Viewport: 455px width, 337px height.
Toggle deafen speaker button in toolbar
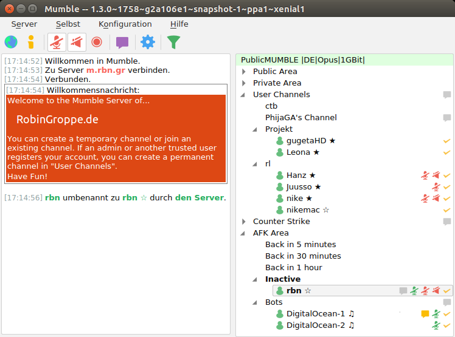pos(77,42)
